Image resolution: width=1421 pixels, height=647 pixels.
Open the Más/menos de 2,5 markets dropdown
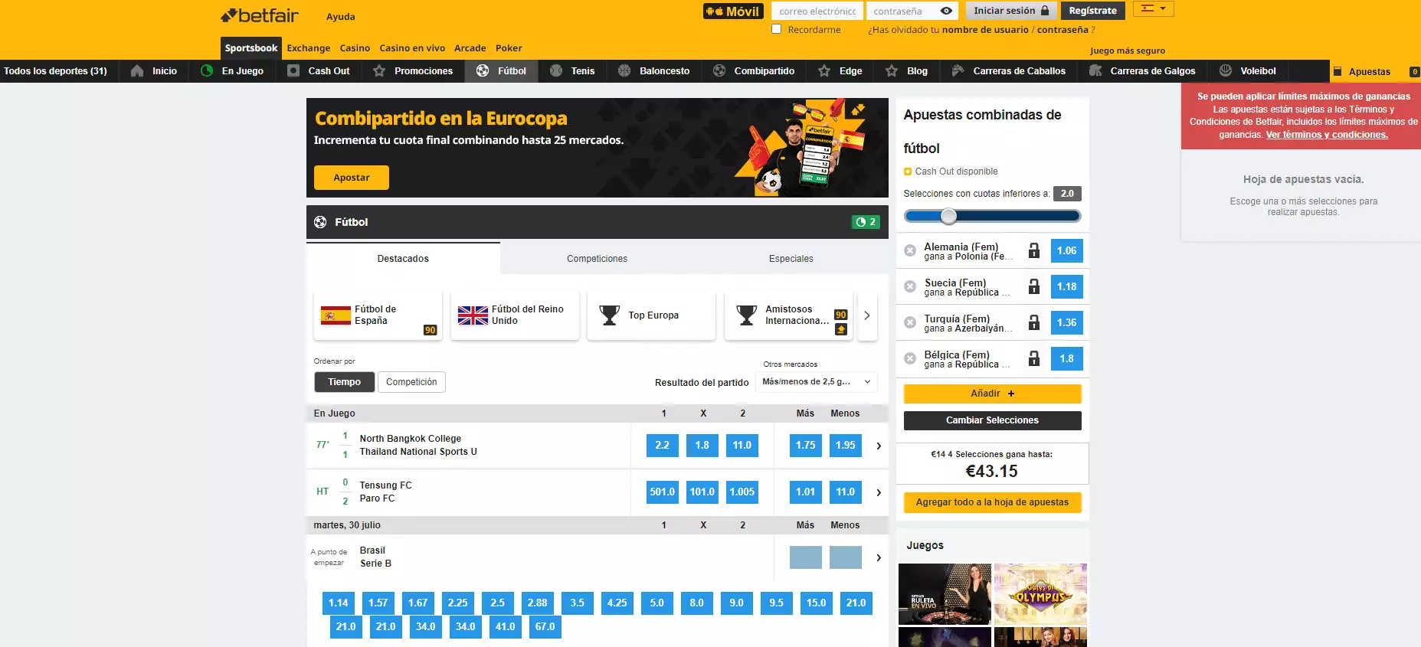point(817,381)
